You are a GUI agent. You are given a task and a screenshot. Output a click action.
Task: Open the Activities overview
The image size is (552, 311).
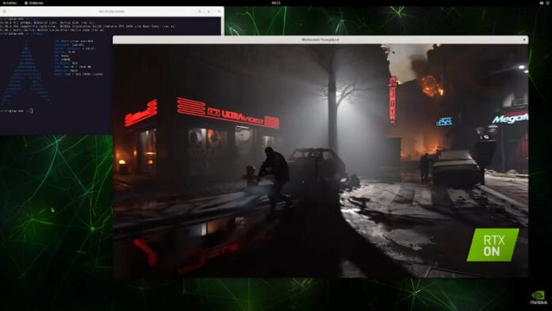(x=10, y=3)
